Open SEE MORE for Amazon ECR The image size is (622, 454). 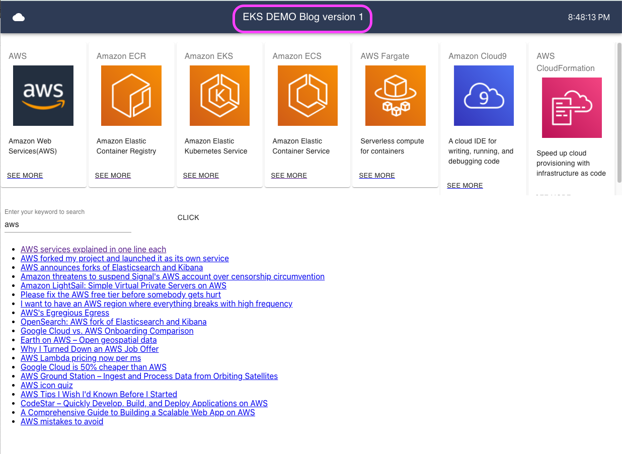pyautogui.click(x=113, y=176)
